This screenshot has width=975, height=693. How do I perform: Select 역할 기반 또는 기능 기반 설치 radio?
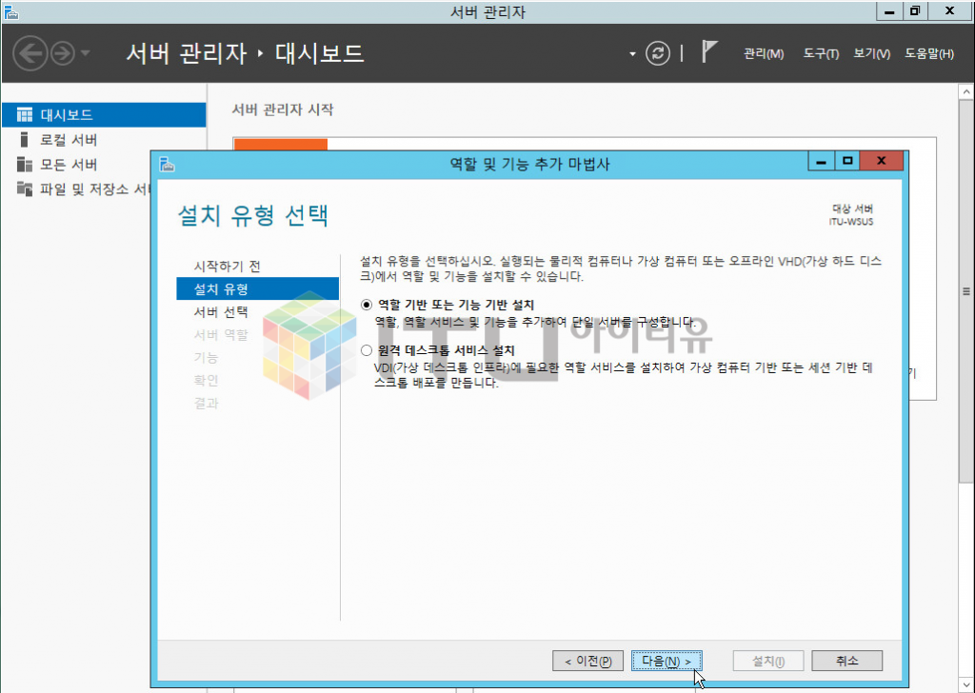click(368, 305)
